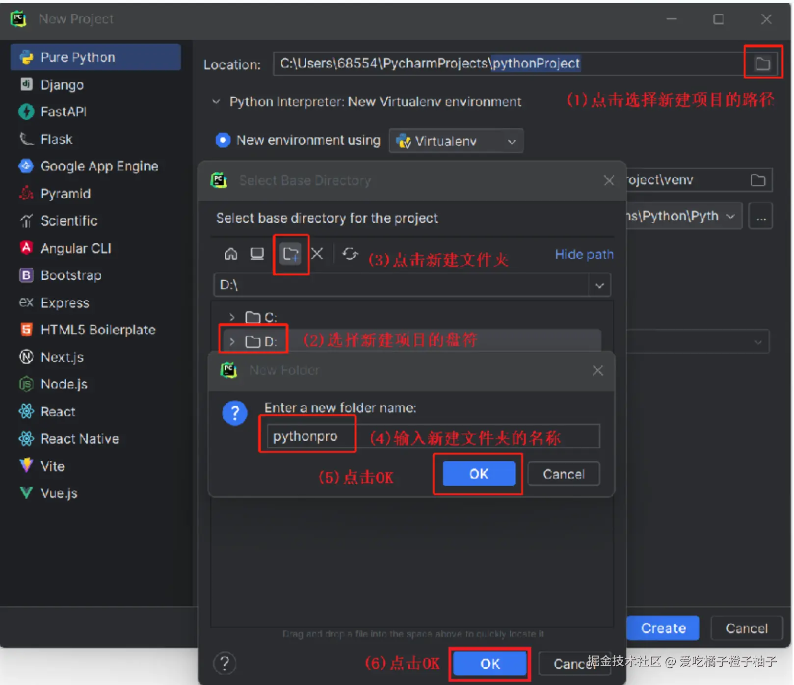The width and height of the screenshot is (794, 685).
Task: Open help in Select Base Directory dialog
Action: tap(224, 663)
